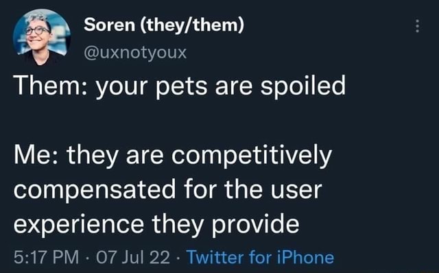Open Soren's profile picture

click(x=41, y=37)
